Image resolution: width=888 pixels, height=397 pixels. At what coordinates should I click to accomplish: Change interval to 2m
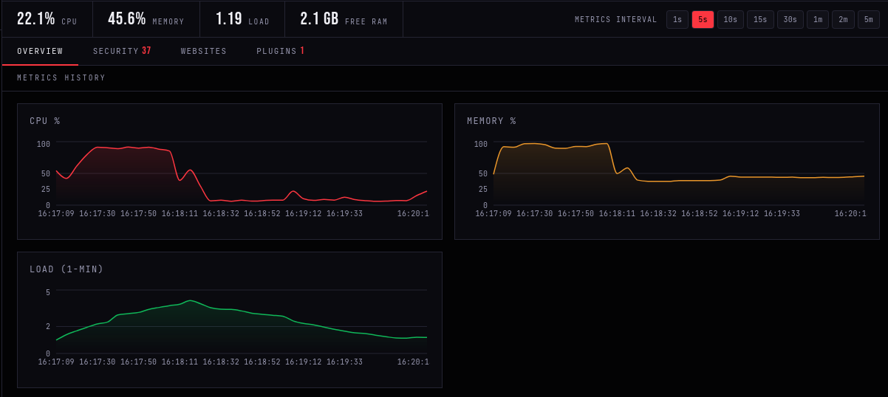[x=843, y=20]
